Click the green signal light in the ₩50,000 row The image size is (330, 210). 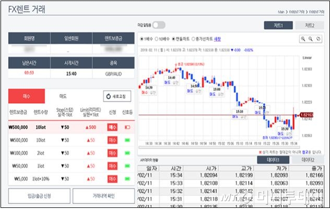(127, 166)
